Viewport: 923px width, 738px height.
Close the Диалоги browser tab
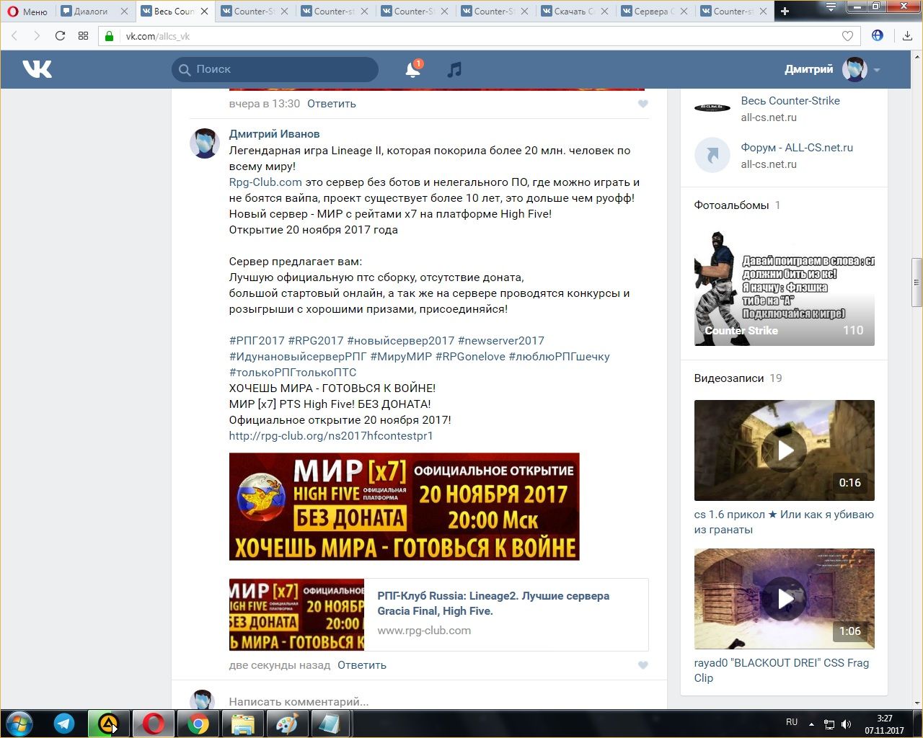click(124, 12)
